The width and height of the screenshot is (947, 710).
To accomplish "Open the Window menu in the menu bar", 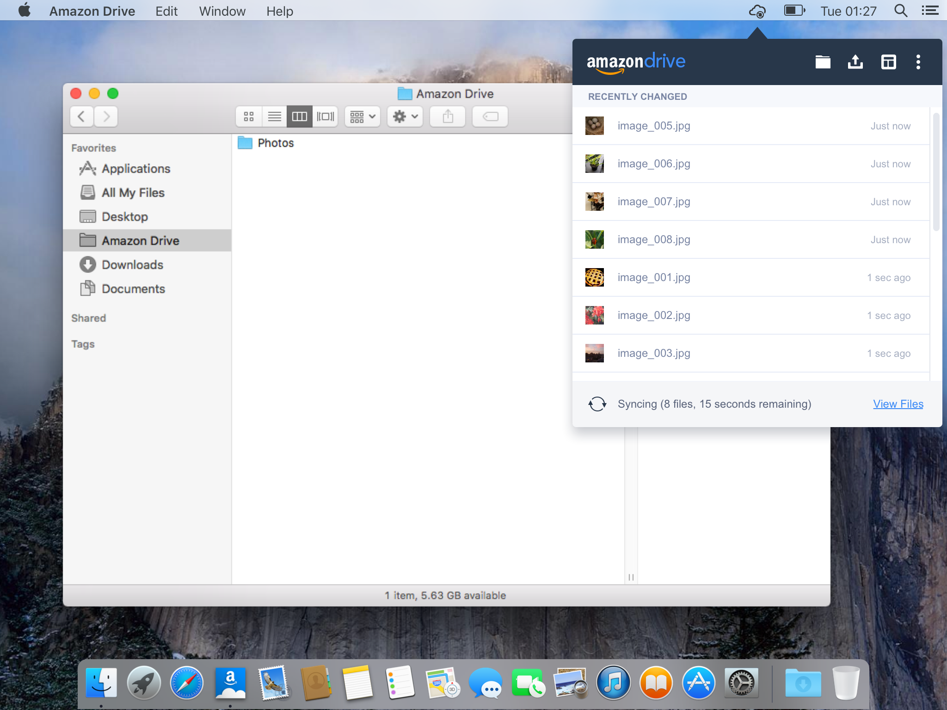I will tap(221, 11).
